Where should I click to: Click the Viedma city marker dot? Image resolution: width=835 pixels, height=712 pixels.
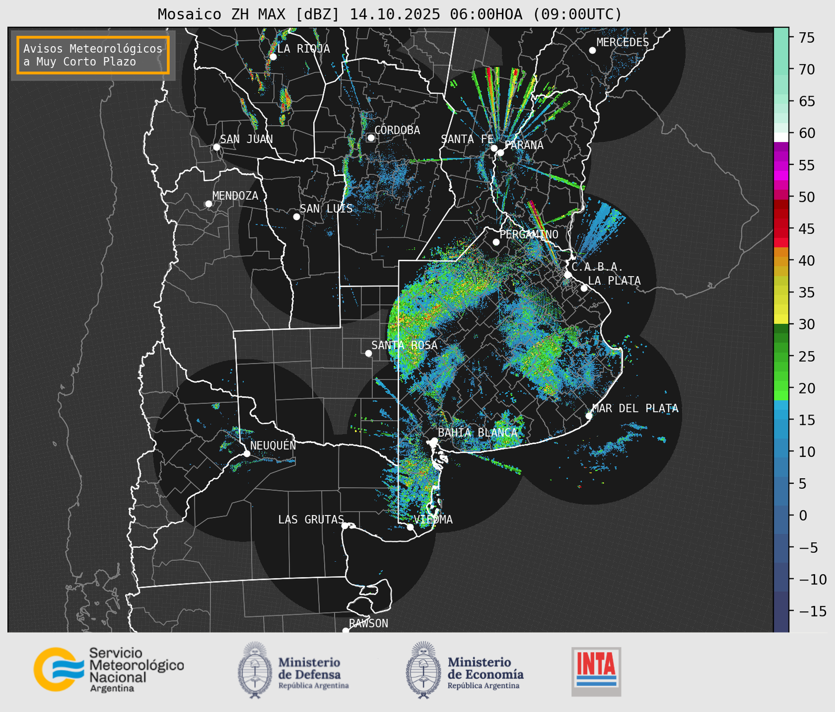point(410,527)
